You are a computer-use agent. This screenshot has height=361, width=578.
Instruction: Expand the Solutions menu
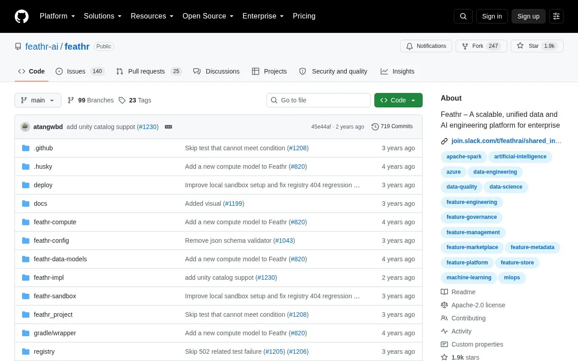click(103, 16)
